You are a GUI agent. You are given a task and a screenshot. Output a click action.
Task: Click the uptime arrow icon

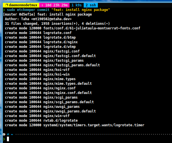pyautogui.click(x=42, y=5)
